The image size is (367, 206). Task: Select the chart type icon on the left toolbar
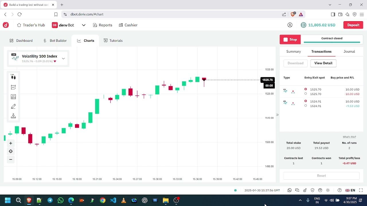tap(13, 87)
